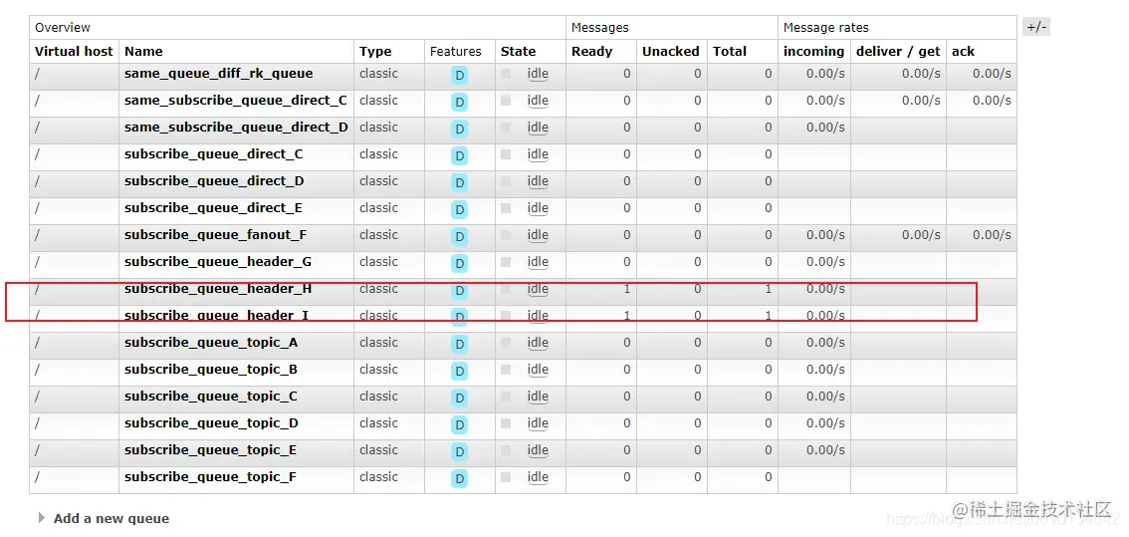1129x537 pixels.
Task: Open the subscribe_queue_topic_E queue
Action: pyautogui.click(x=211, y=449)
